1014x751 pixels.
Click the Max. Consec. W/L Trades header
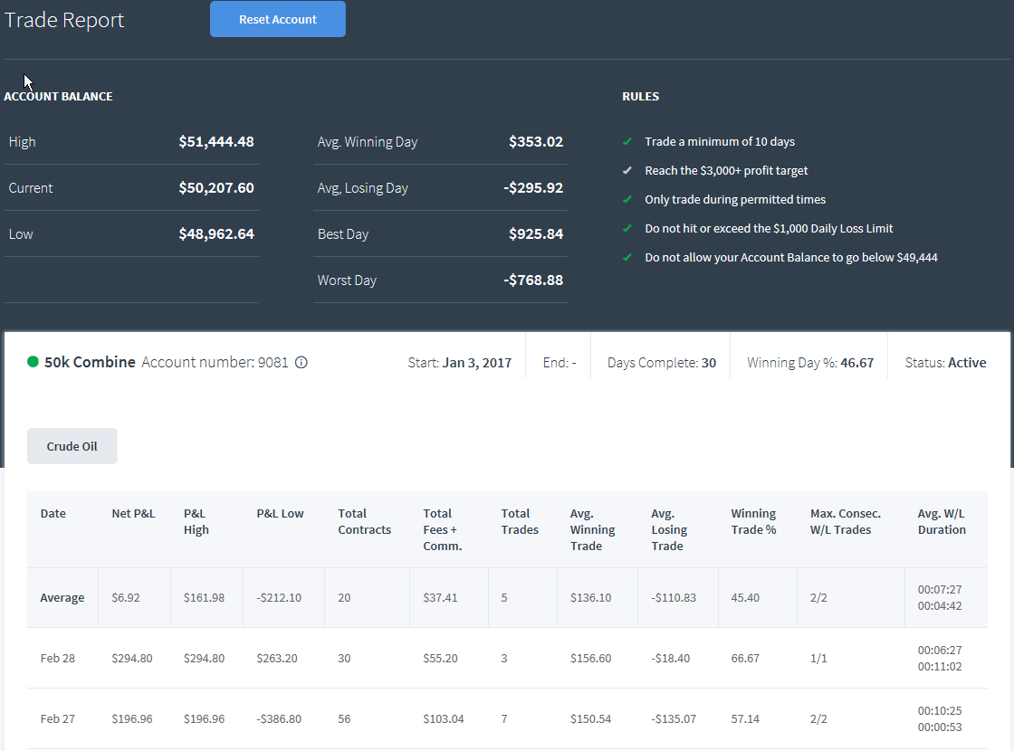(846, 521)
